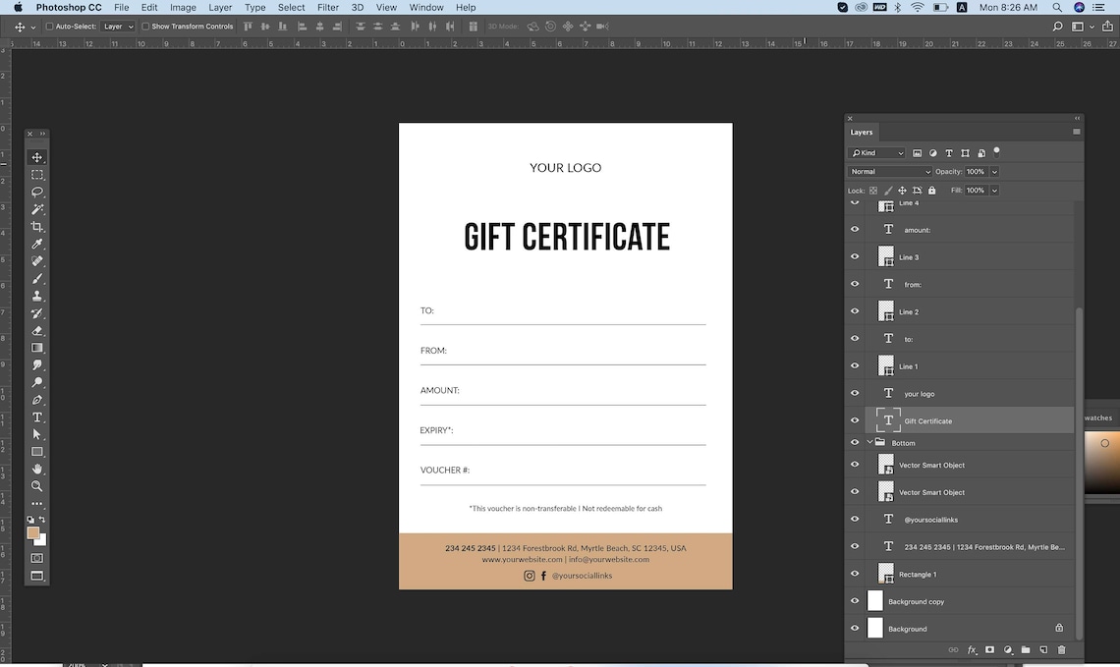This screenshot has height=667, width=1120.
Task: Open the Opacity dropdown arrow
Action: pyautogui.click(x=993, y=172)
